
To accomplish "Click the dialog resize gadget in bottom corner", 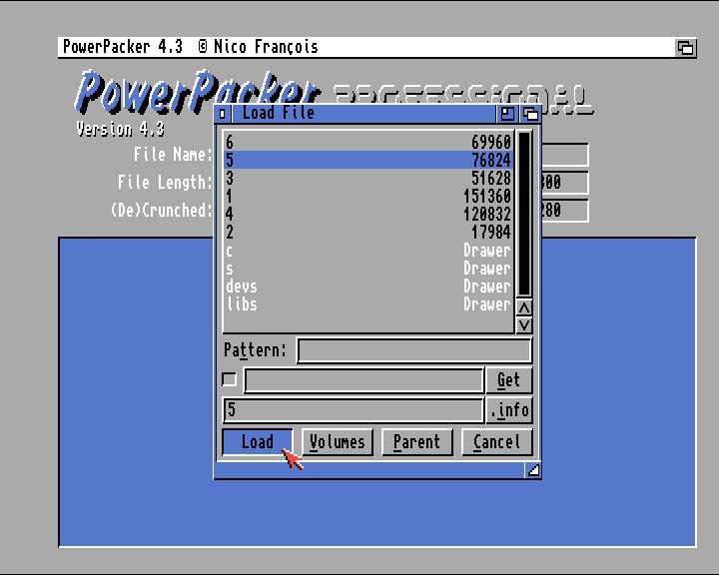I will [533, 470].
